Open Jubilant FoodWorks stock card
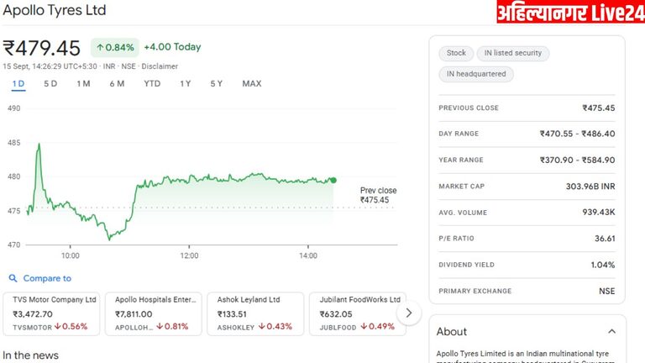The width and height of the screenshot is (645, 363). coord(356,313)
